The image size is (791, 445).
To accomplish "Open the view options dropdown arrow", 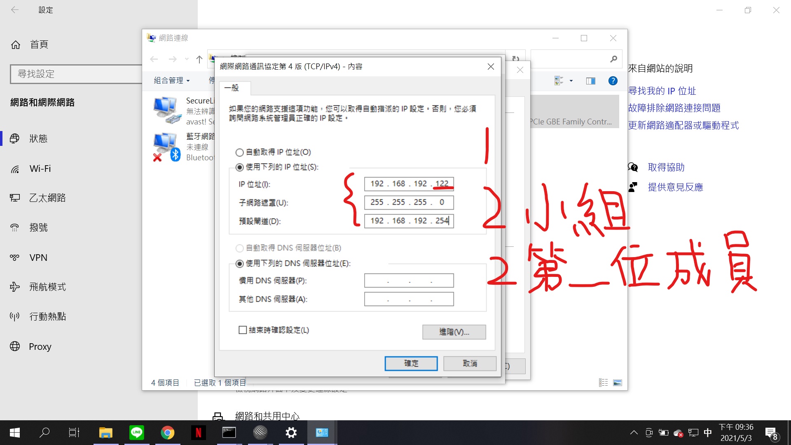I will coord(571,81).
